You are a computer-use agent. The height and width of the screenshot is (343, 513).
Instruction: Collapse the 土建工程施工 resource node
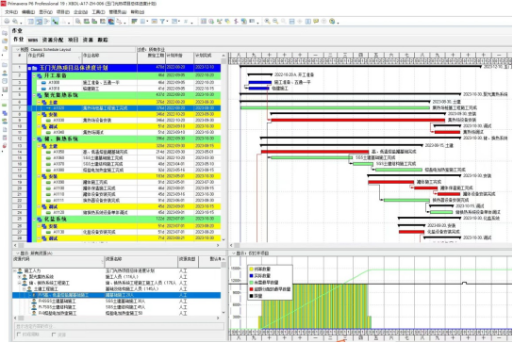pyautogui.click(x=24, y=289)
